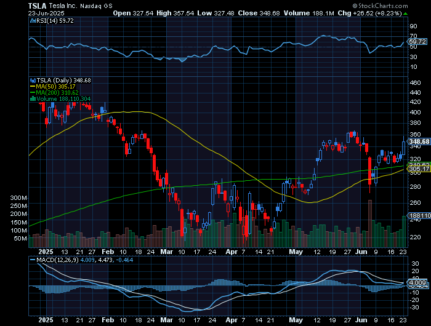The width and height of the screenshot is (431, 326).
Task: Click the MA(200) 310.62 legend text
Action: [x=57, y=93]
